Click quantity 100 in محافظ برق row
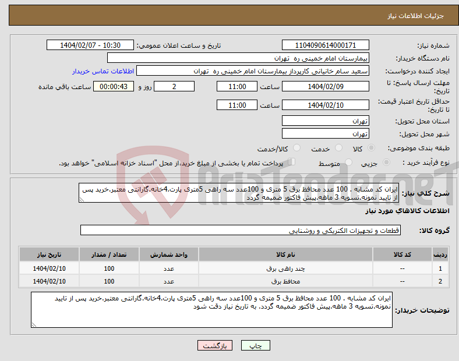The width and height of the screenshot is (459, 361). [x=109, y=281]
